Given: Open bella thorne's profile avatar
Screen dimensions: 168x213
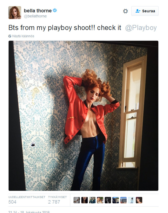Looking at the screenshot, I should point(15,13).
